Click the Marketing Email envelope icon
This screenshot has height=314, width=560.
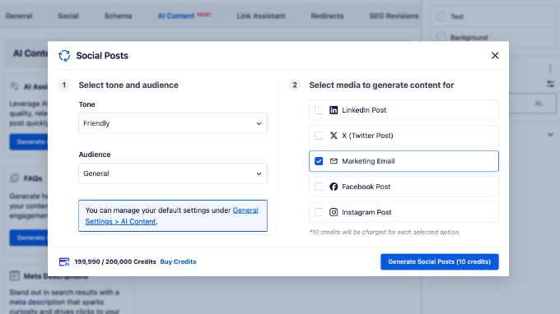pyautogui.click(x=334, y=161)
